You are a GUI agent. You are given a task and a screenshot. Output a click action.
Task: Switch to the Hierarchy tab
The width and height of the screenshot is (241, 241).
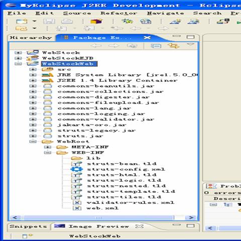tap(31, 38)
